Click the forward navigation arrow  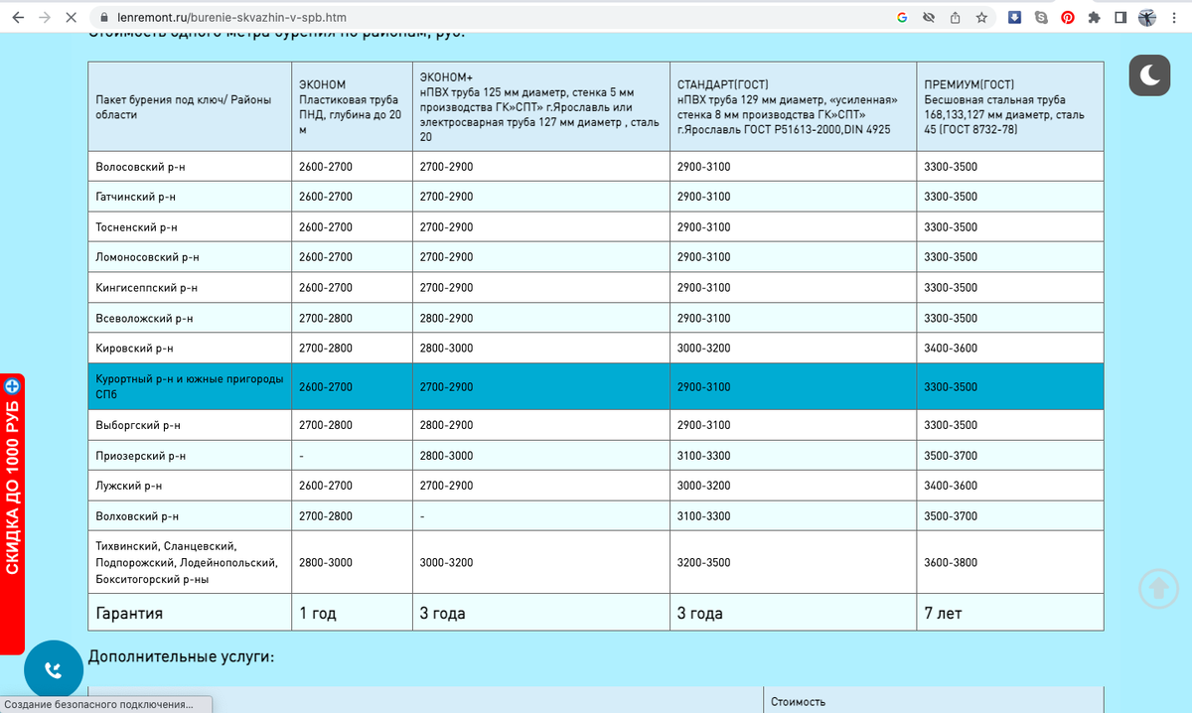pyautogui.click(x=47, y=18)
